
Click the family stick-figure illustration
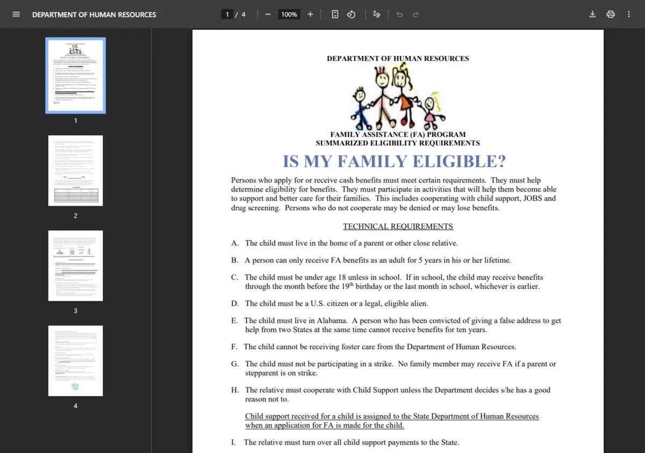pyautogui.click(x=398, y=96)
